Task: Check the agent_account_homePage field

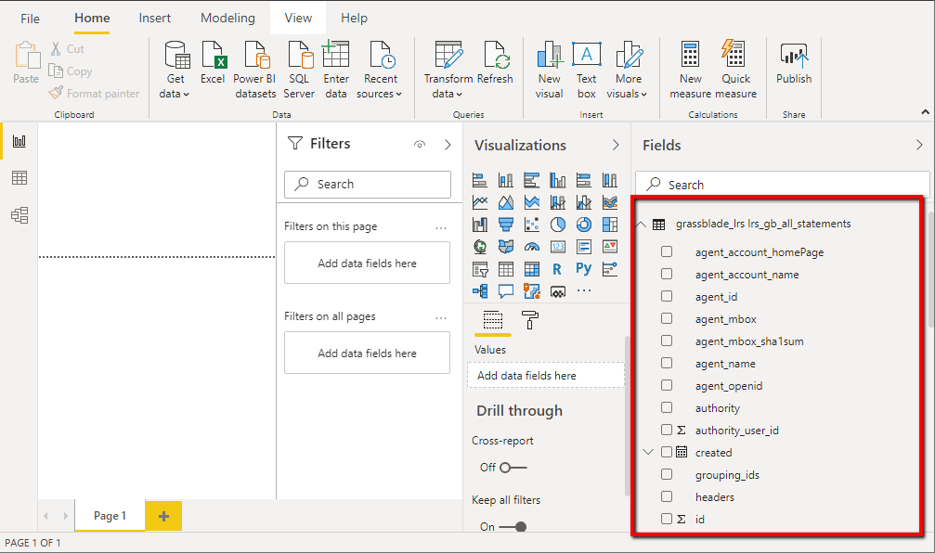Action: [x=667, y=251]
